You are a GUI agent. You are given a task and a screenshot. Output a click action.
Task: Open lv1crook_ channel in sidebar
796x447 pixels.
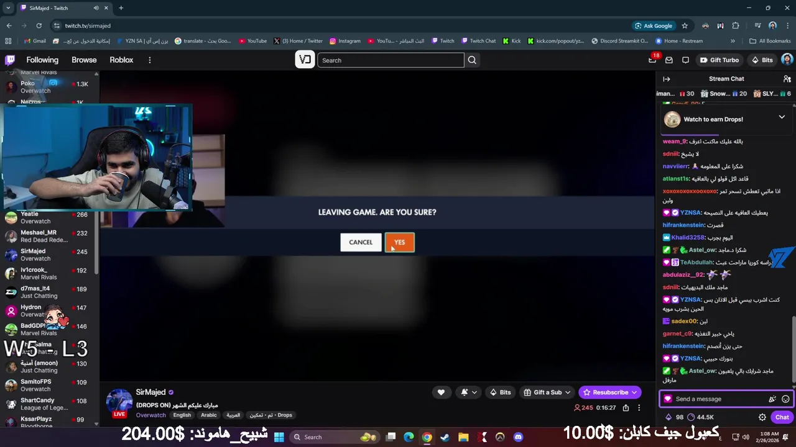(50, 273)
